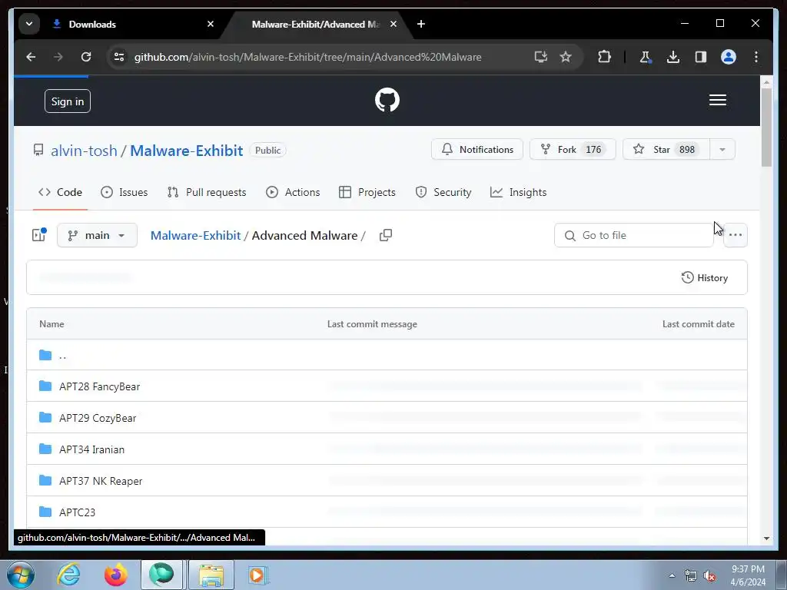Star the Malware-Exhibit repository
The width and height of the screenshot is (787, 590).
coord(666,150)
